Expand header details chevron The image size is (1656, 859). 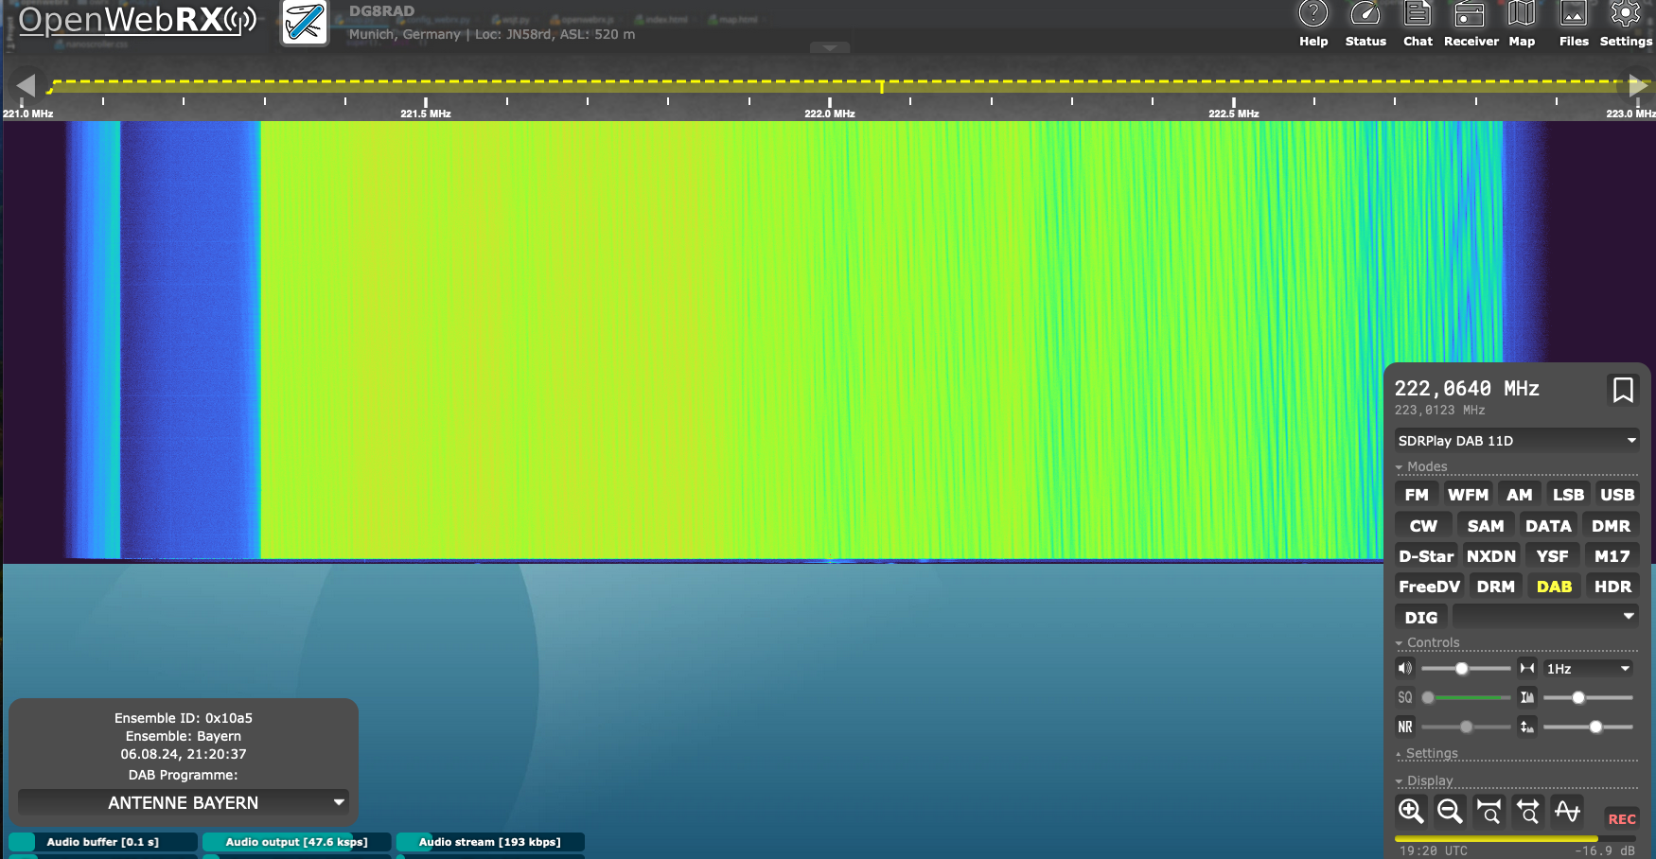click(x=829, y=47)
